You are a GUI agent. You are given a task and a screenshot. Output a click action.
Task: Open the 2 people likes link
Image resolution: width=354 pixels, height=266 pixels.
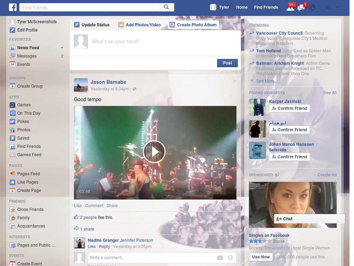pos(88,218)
